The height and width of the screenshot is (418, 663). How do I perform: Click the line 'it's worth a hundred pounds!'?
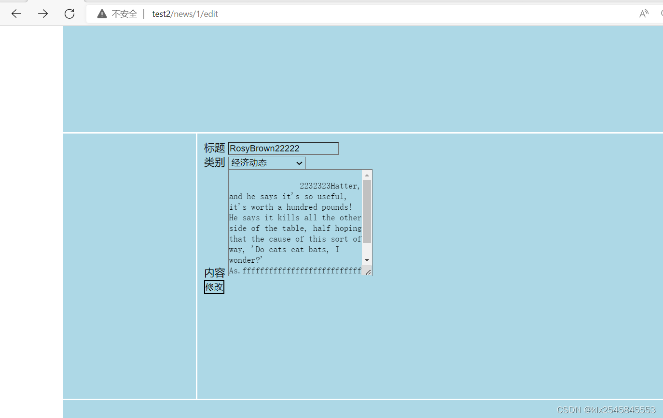click(291, 207)
